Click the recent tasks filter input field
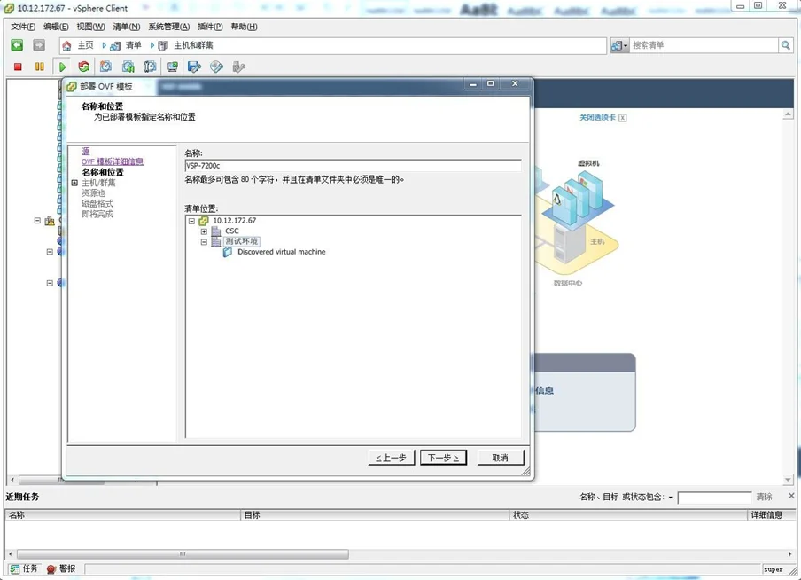Viewport: 801px width, 580px height. pos(715,498)
